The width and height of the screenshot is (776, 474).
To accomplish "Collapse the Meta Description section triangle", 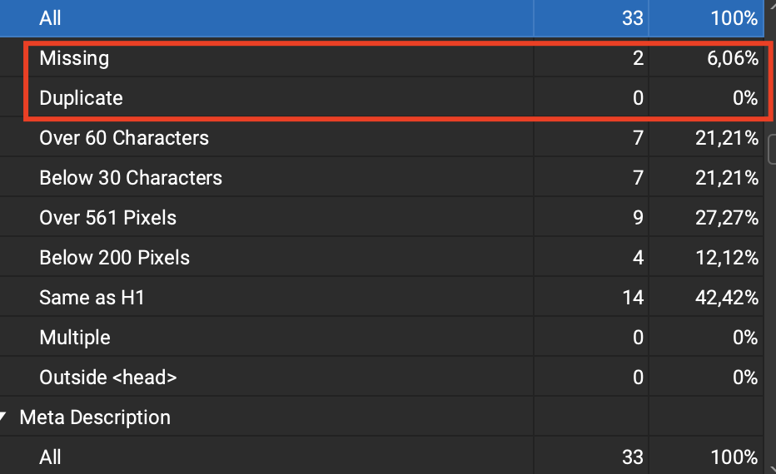I will coord(6,417).
